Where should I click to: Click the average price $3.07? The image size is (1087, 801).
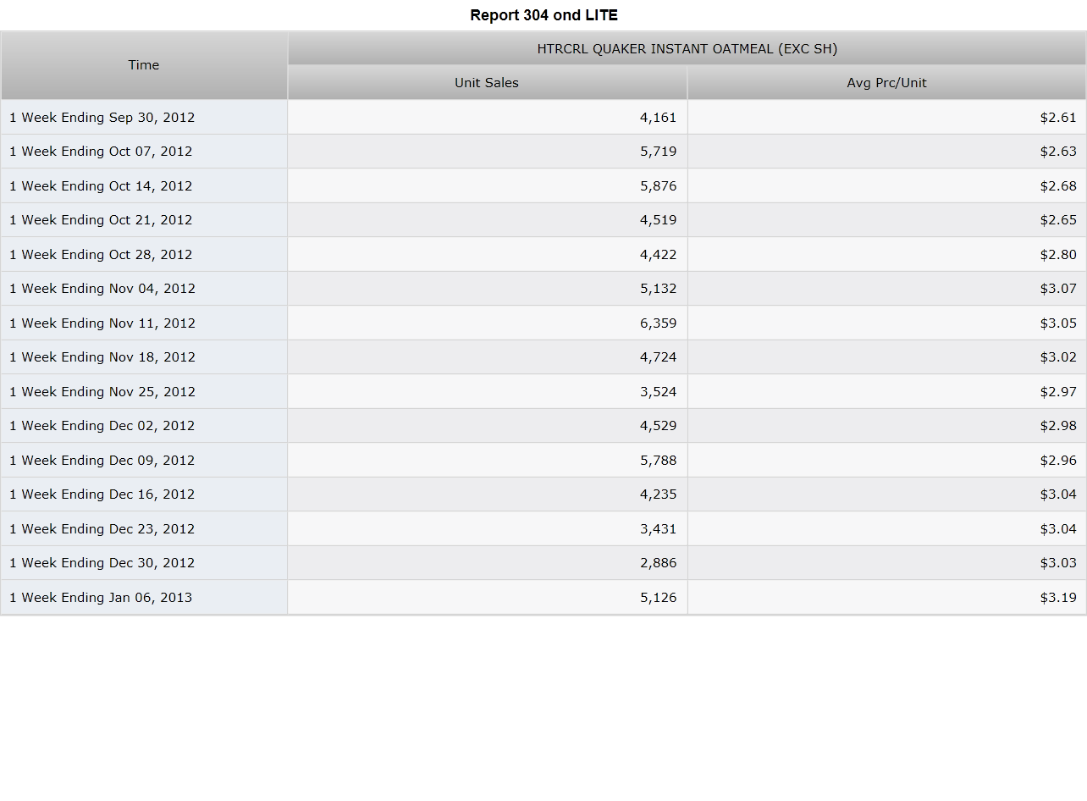(1058, 289)
